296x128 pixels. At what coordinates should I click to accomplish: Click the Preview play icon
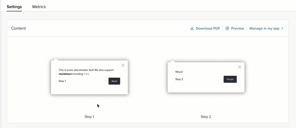click(227, 28)
